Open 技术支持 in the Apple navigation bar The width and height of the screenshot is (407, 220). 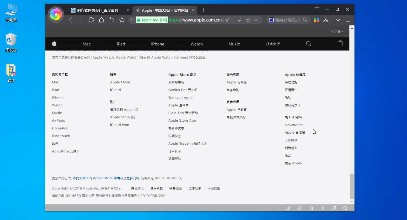273,44
